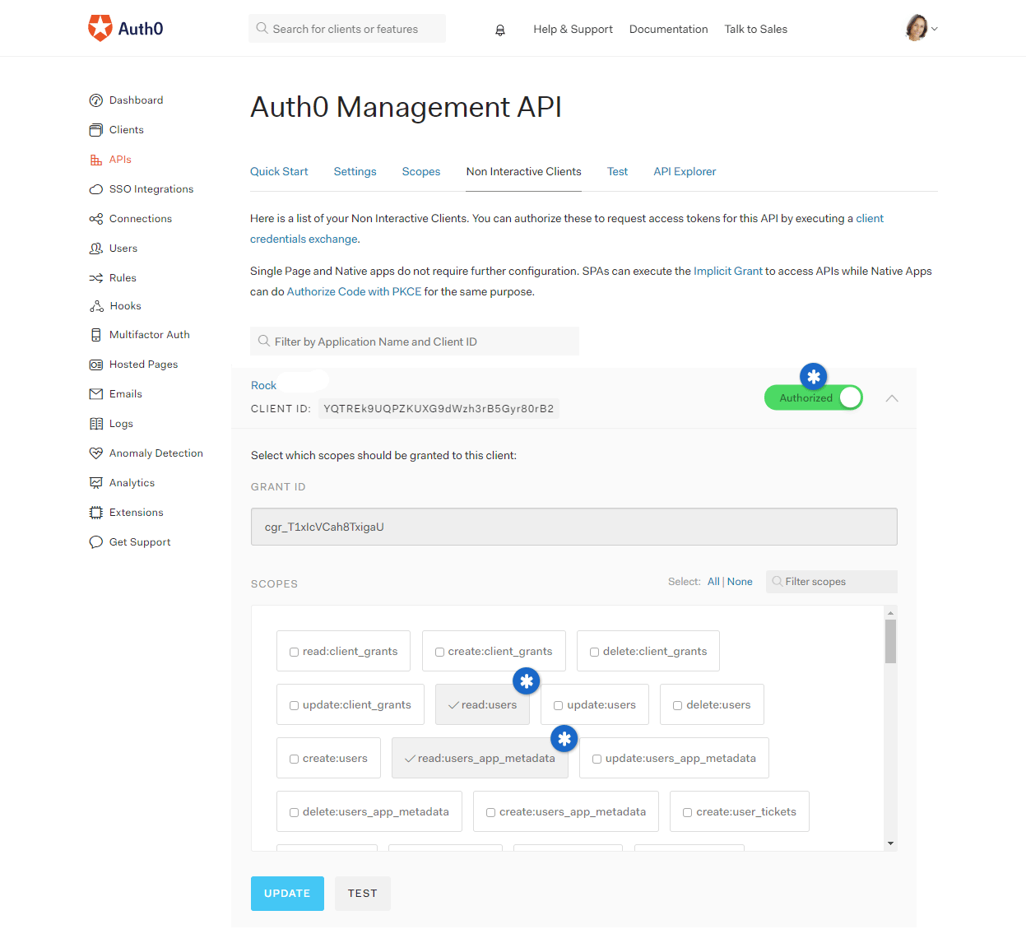Switch to the Quick Start tab
The image size is (1026, 943).
279,171
